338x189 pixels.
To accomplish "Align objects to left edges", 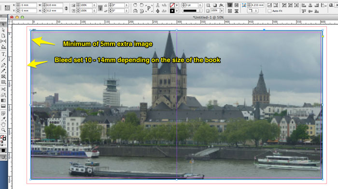I will point(304,5).
